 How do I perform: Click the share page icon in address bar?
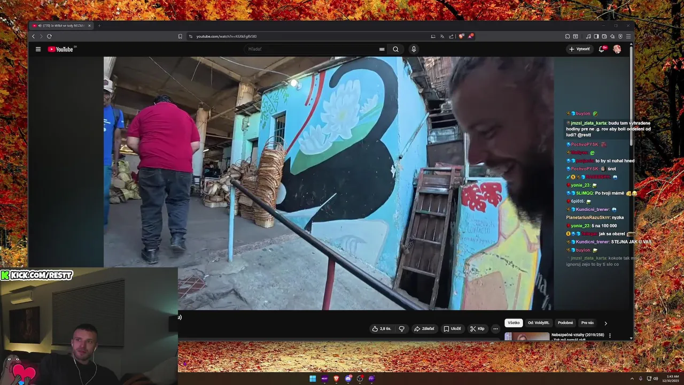tap(451, 36)
